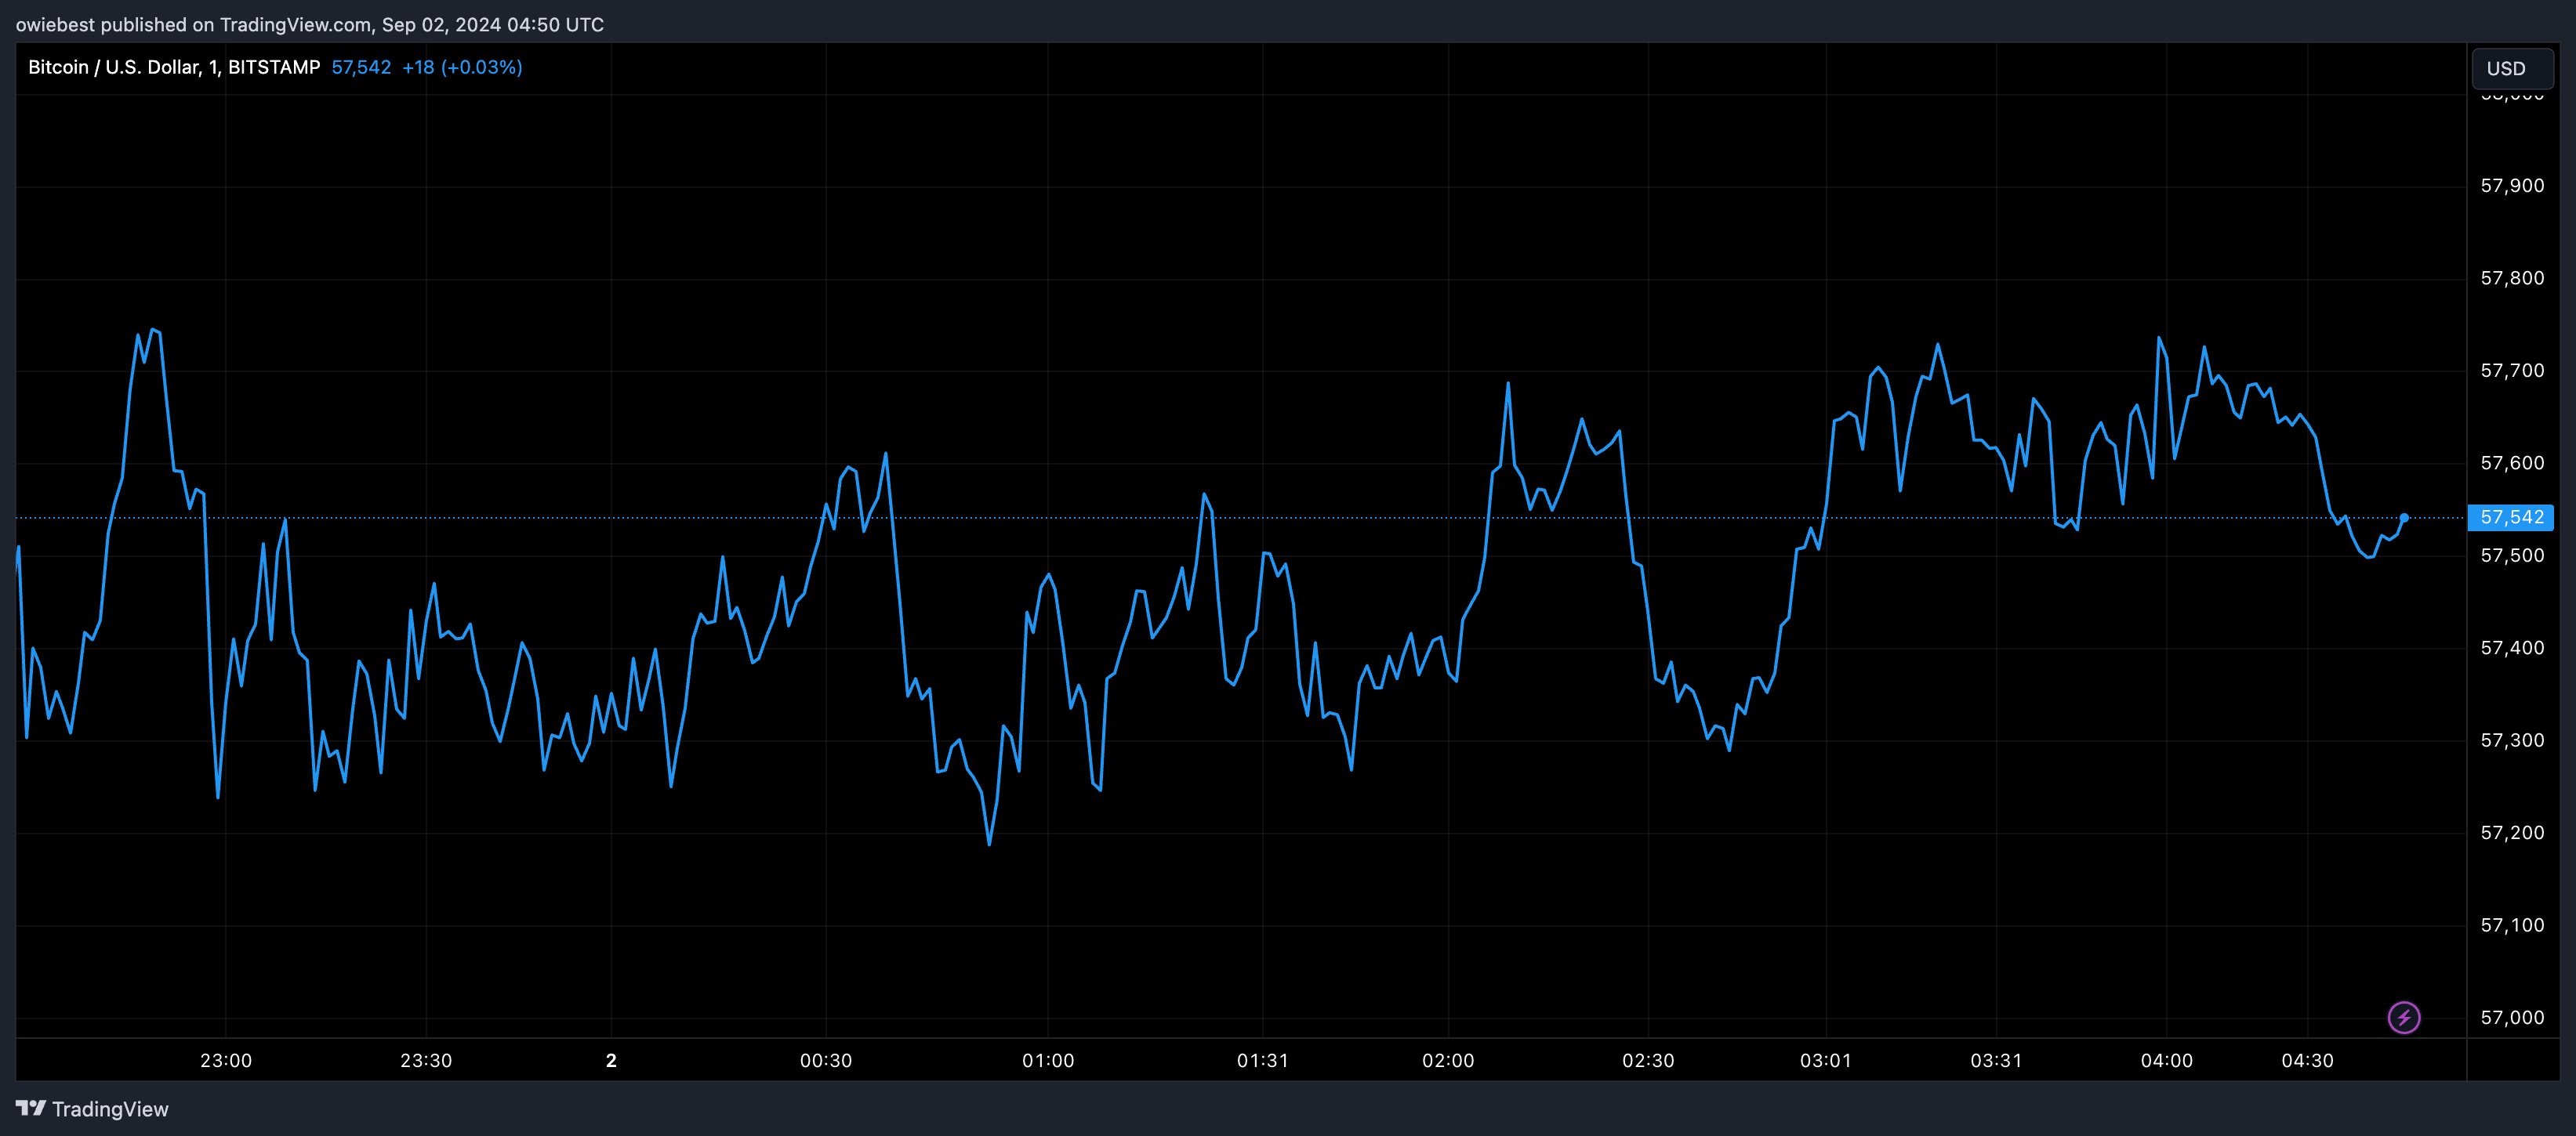The image size is (2576, 1136).
Task: Click the 02:00 time axis label
Action: tap(1448, 1060)
